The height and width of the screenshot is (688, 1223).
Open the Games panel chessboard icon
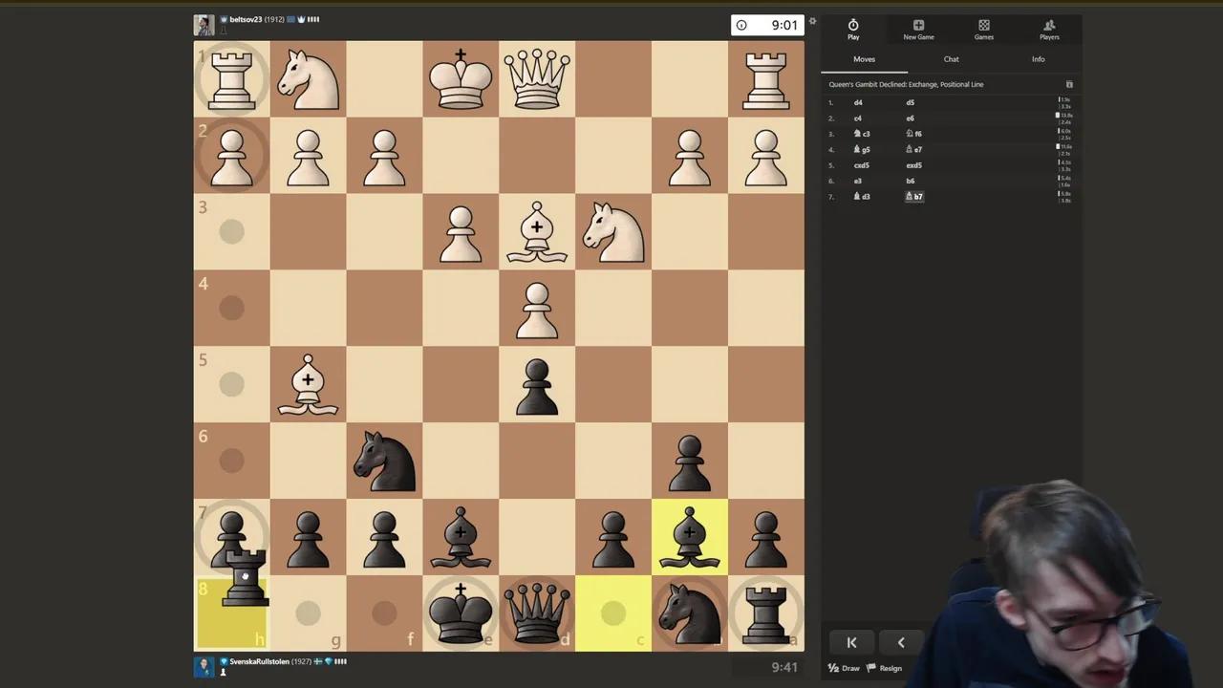983,25
